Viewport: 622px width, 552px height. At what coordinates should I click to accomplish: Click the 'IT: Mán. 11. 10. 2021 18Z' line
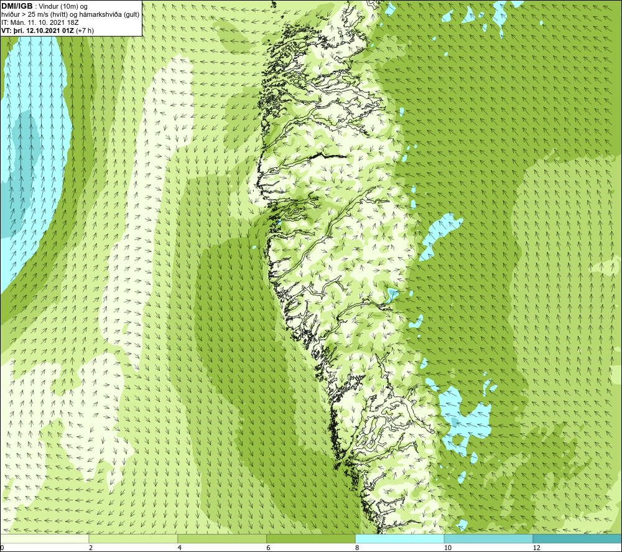[x=40, y=22]
